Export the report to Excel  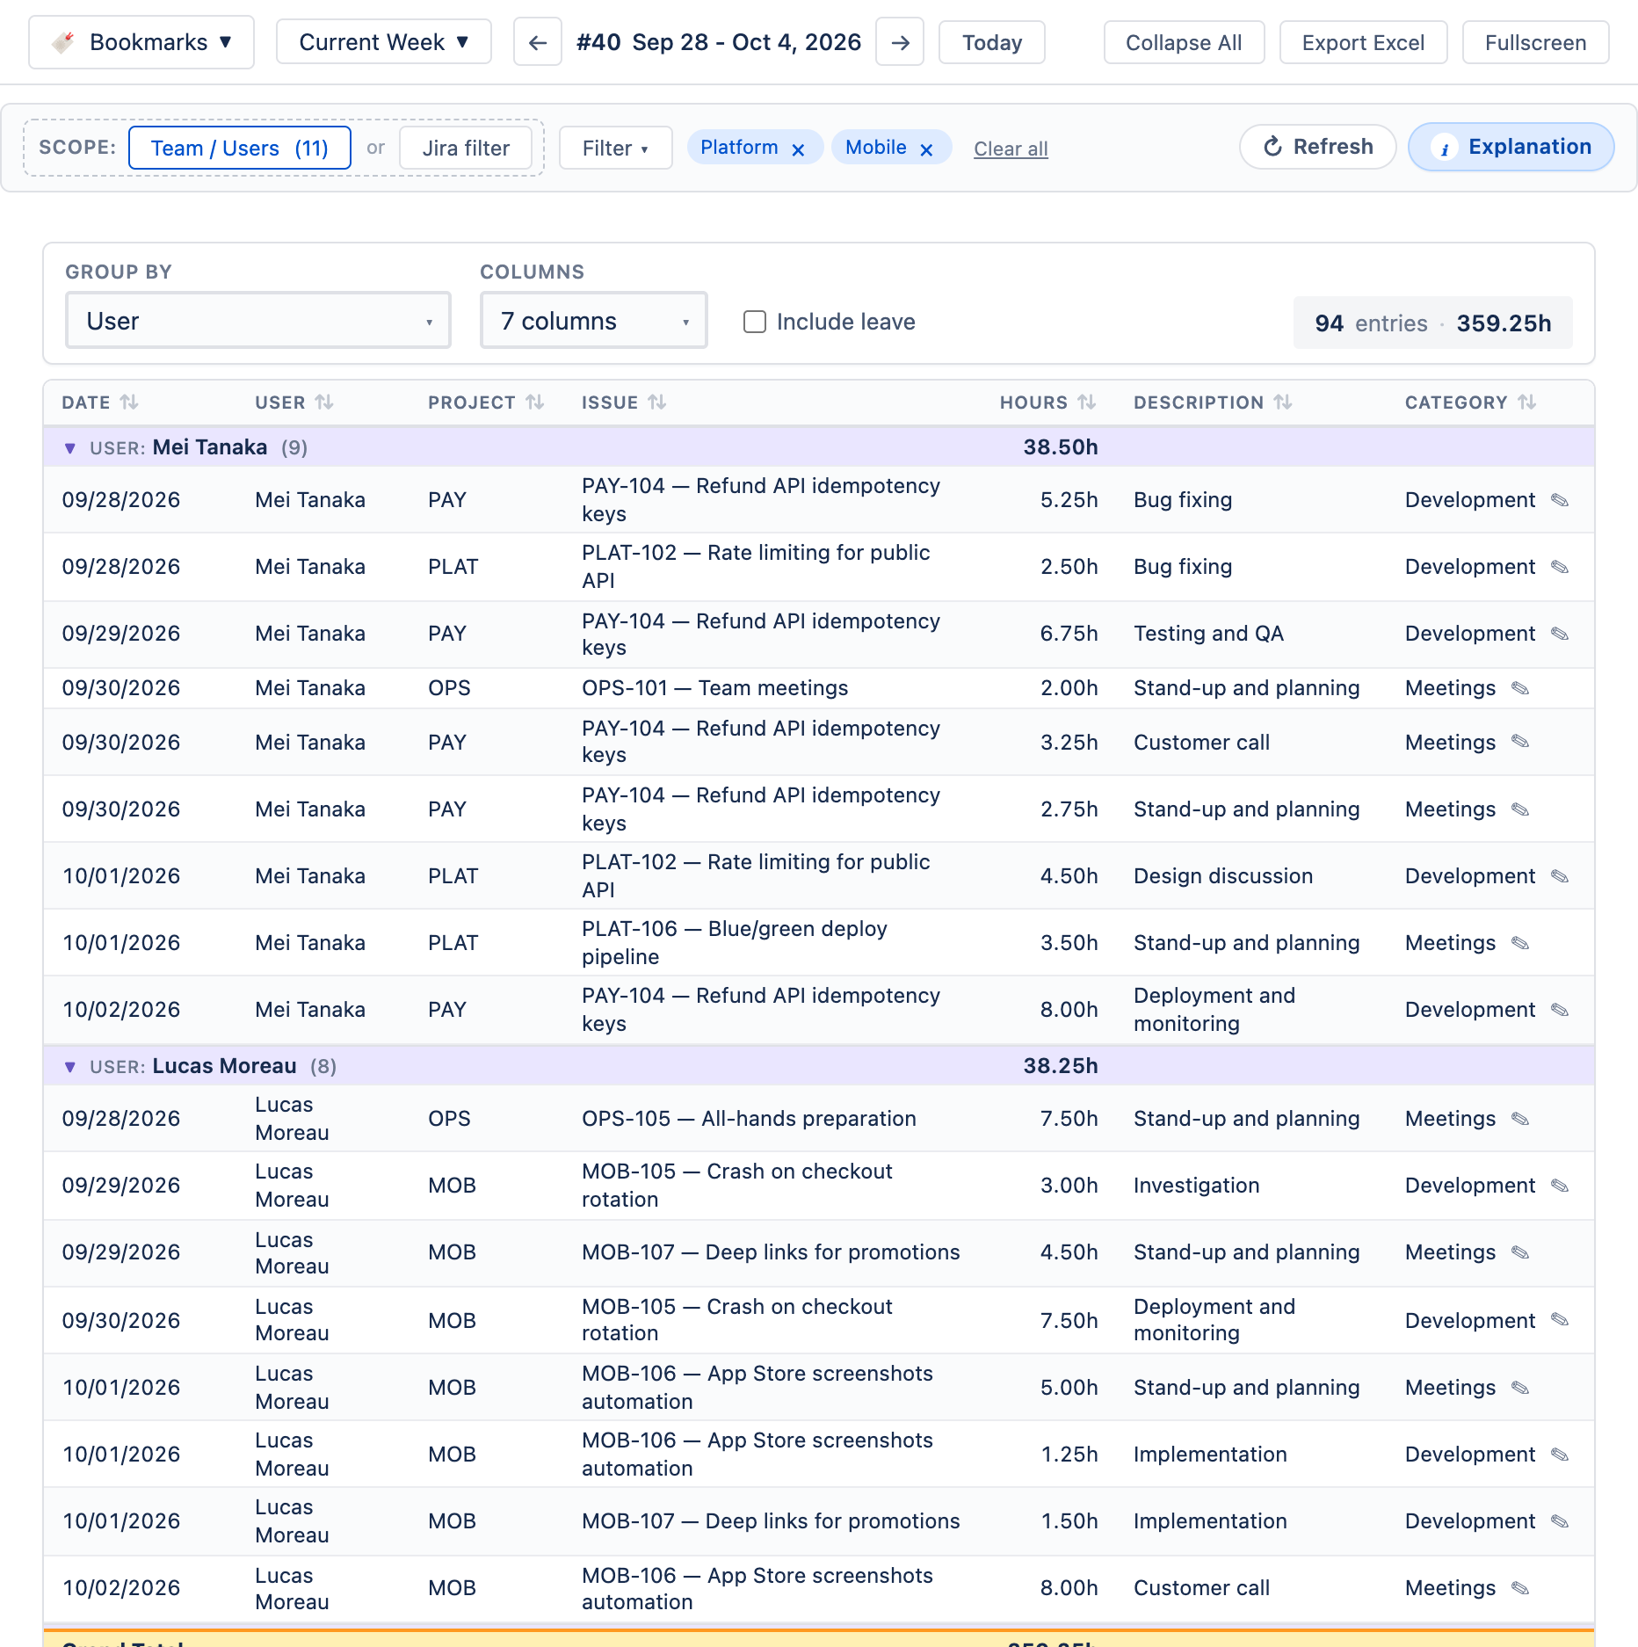click(1363, 42)
